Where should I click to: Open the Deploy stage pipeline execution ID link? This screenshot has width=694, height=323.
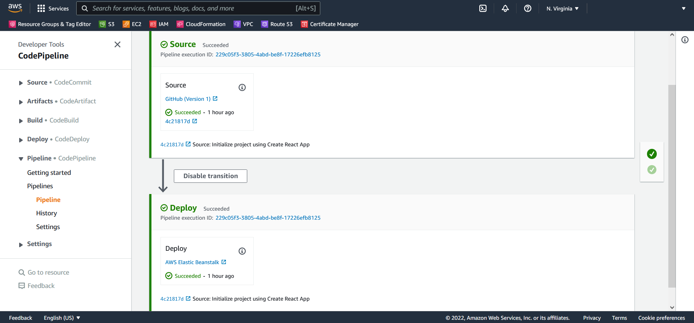tap(268, 218)
